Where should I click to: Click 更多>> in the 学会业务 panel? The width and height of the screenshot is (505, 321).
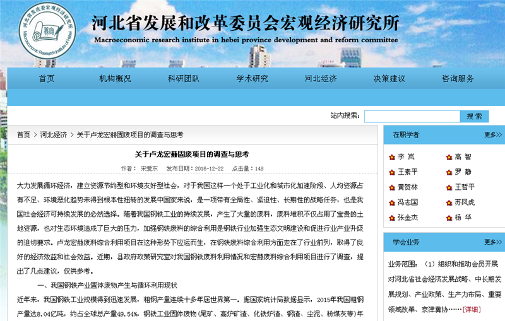tap(493, 242)
